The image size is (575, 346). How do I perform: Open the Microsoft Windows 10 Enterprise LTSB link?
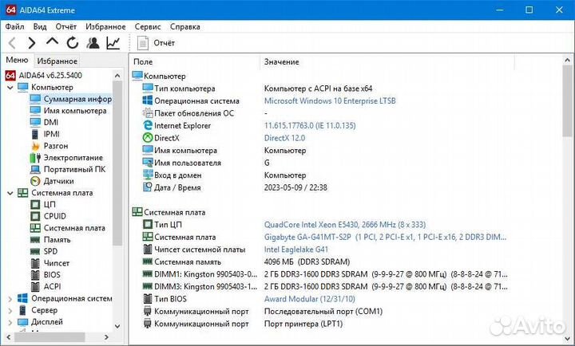click(x=330, y=101)
